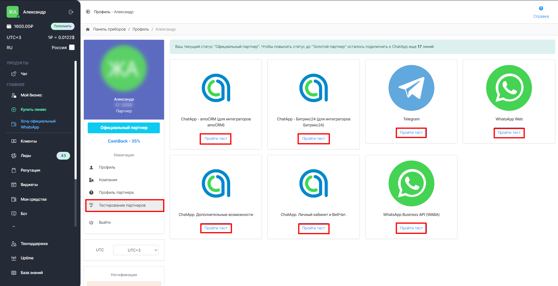The image size is (558, 286).
Task: Click the WhatsApp Web logo icon
Action: point(509,88)
